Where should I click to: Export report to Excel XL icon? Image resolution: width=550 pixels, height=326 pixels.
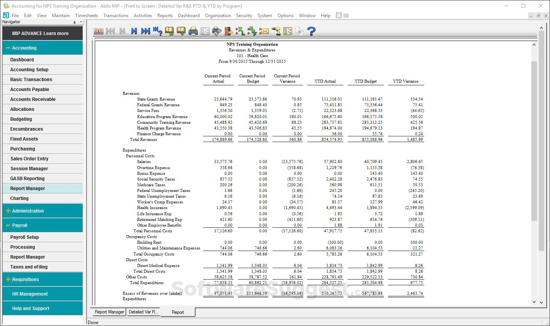pos(240,31)
